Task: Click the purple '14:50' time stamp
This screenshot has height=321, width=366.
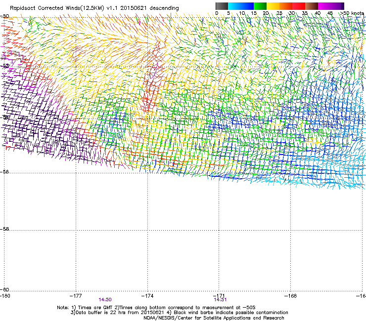Action: [x=105, y=300]
